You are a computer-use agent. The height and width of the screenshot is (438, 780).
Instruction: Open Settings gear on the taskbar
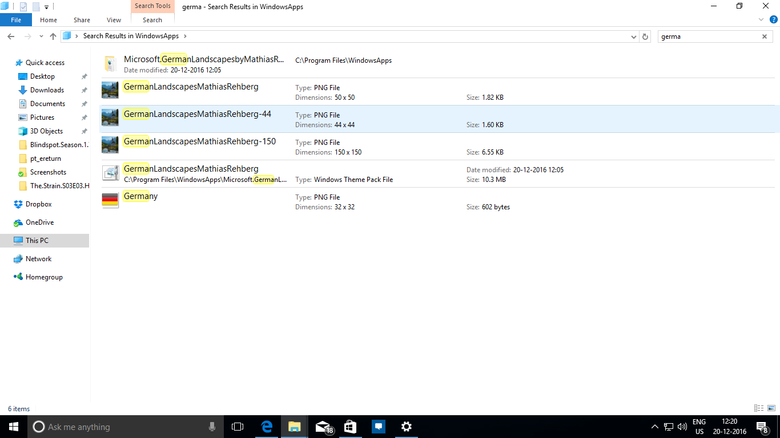click(406, 427)
